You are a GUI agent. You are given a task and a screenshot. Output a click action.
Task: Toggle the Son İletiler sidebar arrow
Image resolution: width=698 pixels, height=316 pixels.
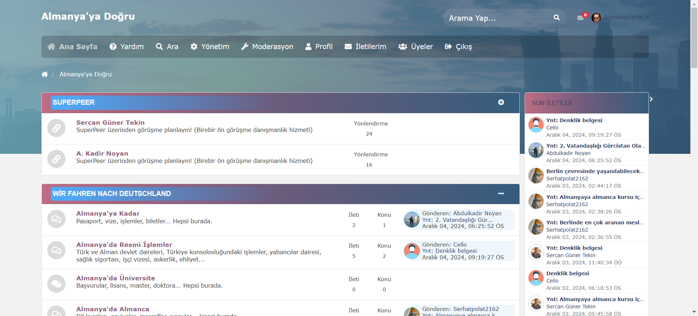(x=651, y=99)
